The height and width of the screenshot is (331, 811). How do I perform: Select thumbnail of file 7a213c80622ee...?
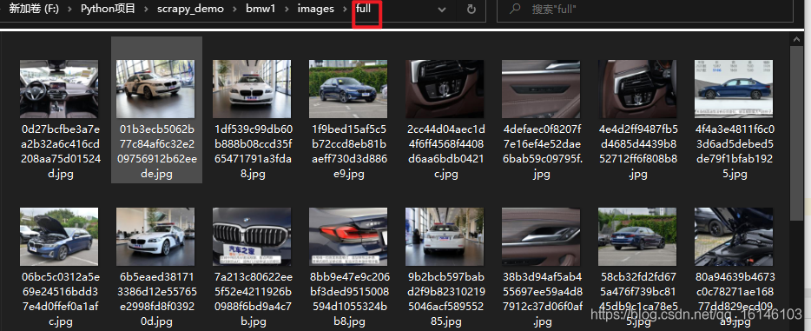(252, 237)
